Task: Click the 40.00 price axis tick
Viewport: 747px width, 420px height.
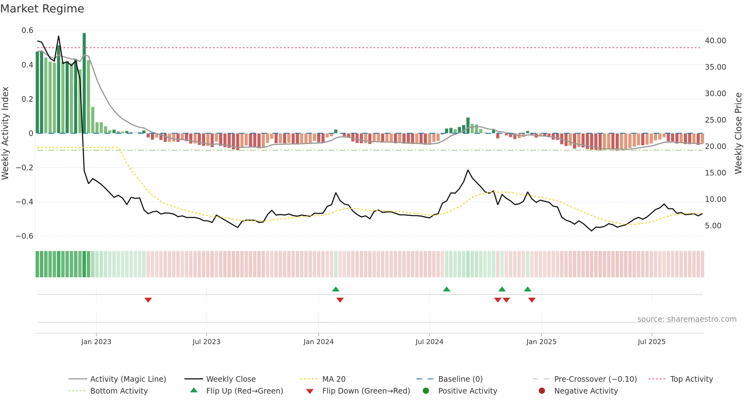Action: pos(716,41)
